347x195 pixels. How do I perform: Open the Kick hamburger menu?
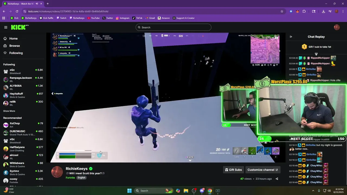click(6, 27)
